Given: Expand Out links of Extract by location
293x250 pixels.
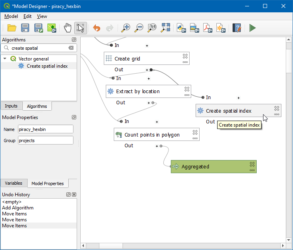Looking at the screenshot, I should [149, 103].
